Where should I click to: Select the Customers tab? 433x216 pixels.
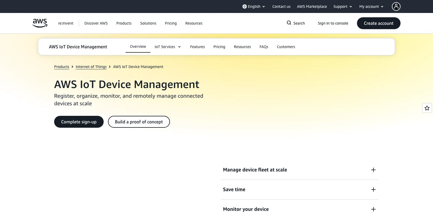point(286,47)
